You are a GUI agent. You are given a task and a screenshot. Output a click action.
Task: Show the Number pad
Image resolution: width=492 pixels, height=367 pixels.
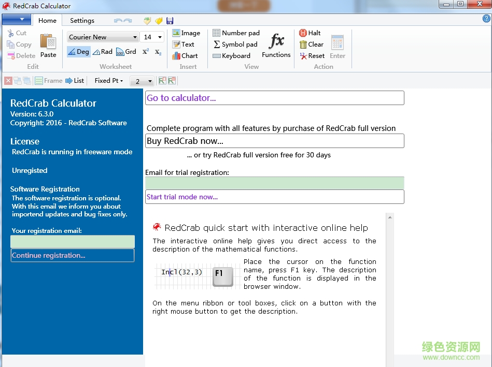pos(236,33)
